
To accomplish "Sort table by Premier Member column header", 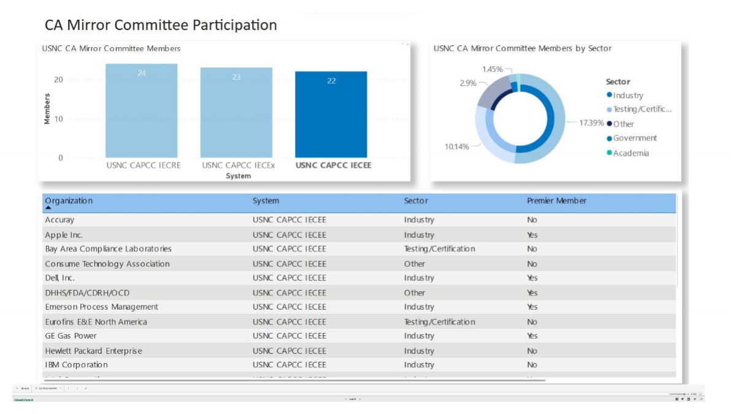I will (x=556, y=201).
